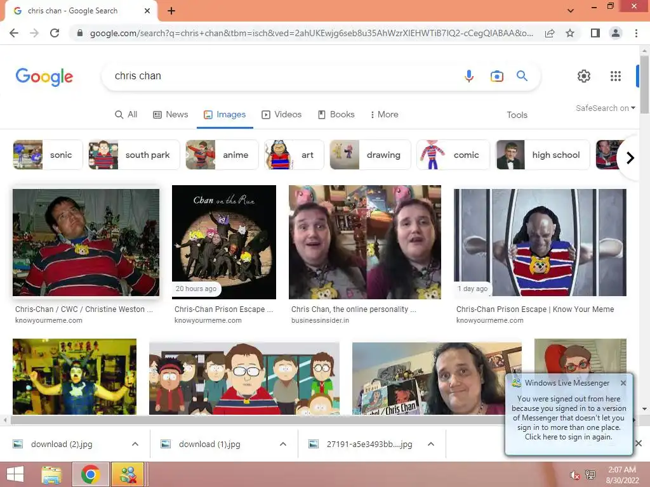Close the chris chan Google Search tab
Image resolution: width=650 pixels, height=487 pixels.
[147, 11]
